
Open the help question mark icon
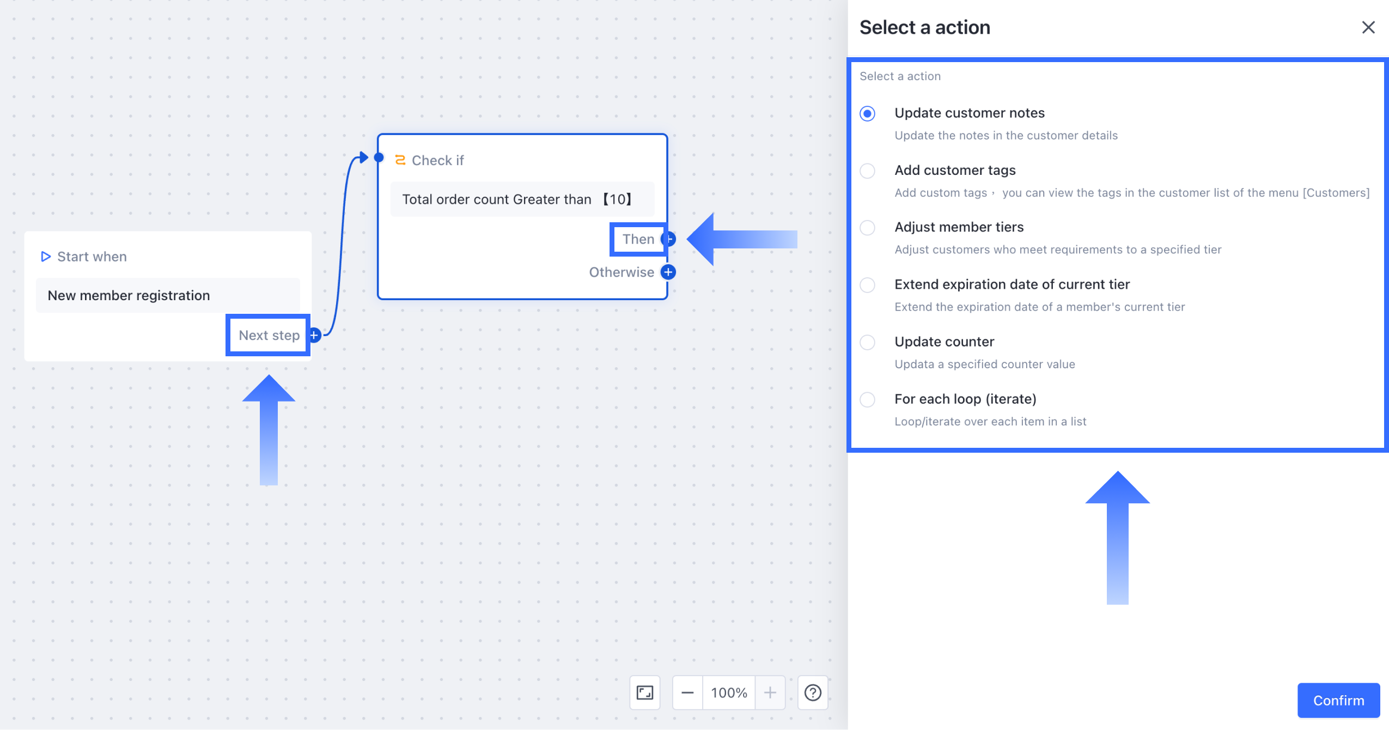[813, 692]
